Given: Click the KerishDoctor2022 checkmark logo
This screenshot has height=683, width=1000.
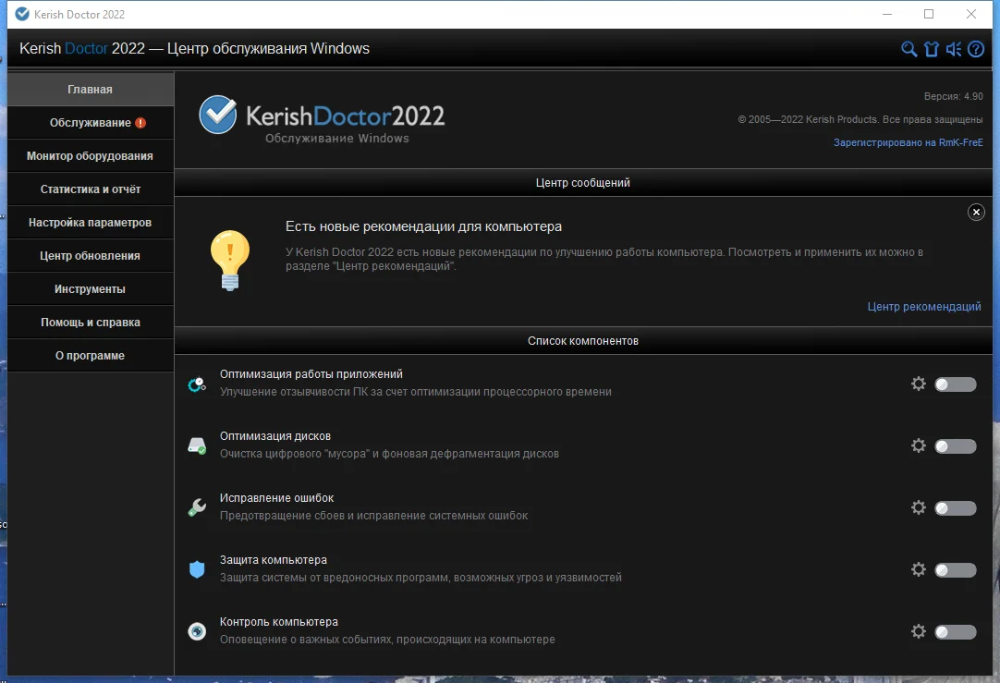Looking at the screenshot, I should (x=217, y=115).
